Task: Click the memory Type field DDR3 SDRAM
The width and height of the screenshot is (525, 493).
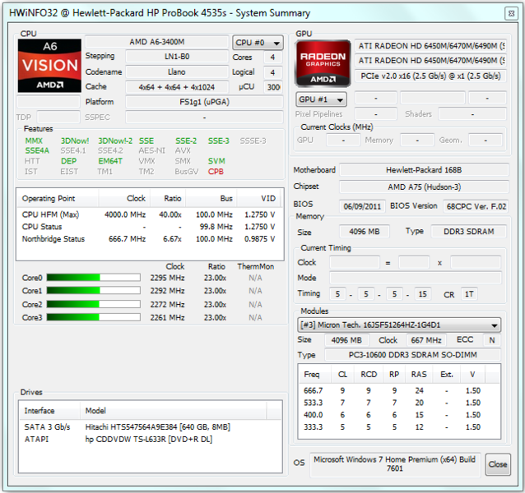Action: coord(468,232)
